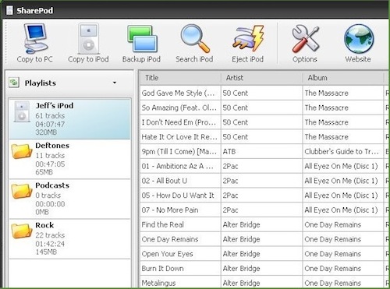Click the '65MB' size under Deftones
This screenshot has height=289, width=390.
(x=44, y=172)
